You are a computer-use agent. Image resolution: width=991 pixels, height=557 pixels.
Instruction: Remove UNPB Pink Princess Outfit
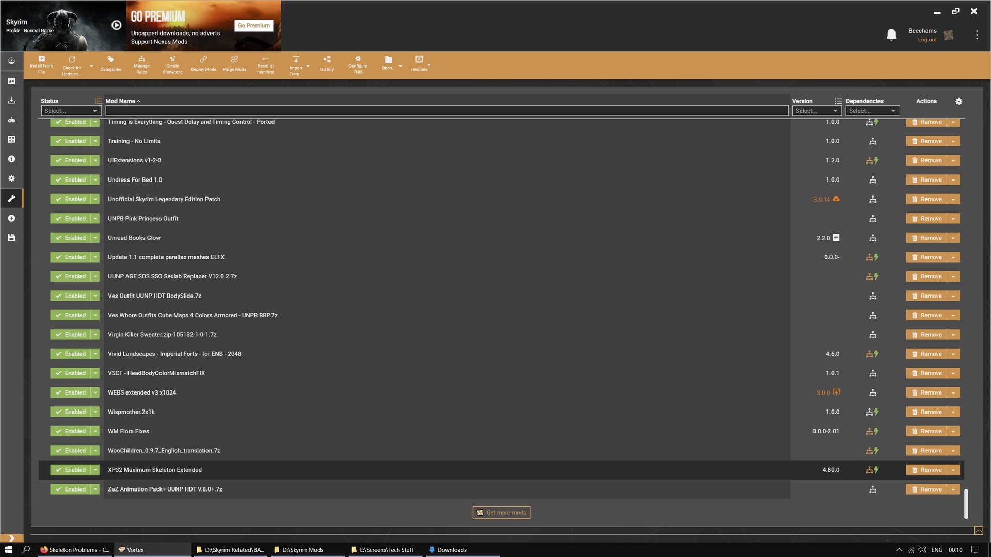click(x=926, y=219)
